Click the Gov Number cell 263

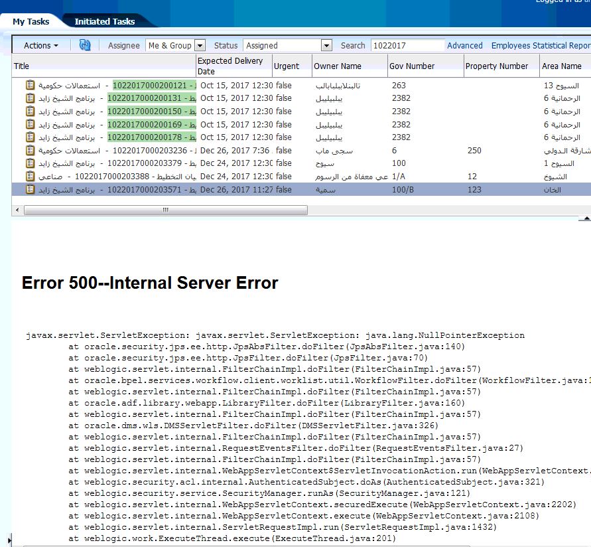(x=399, y=85)
